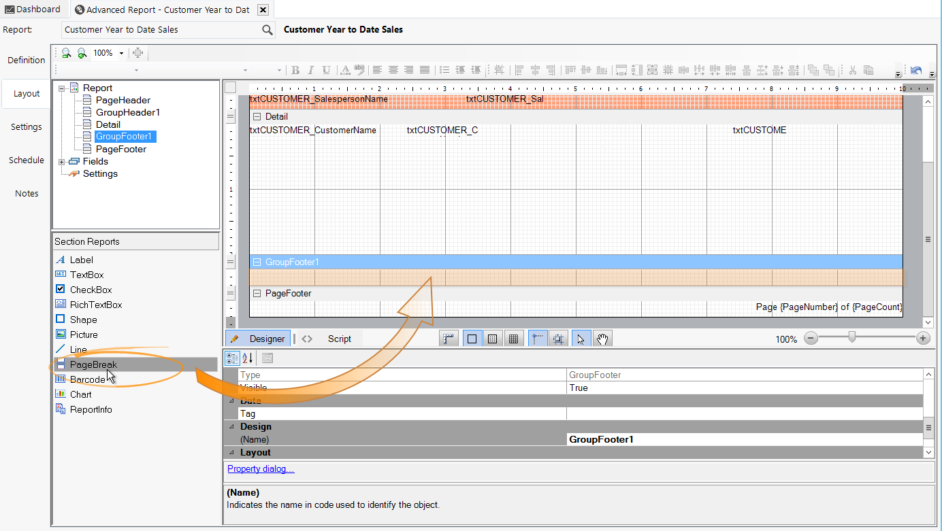Click the zoom slider plus button
The image size is (942, 531).
(x=923, y=339)
